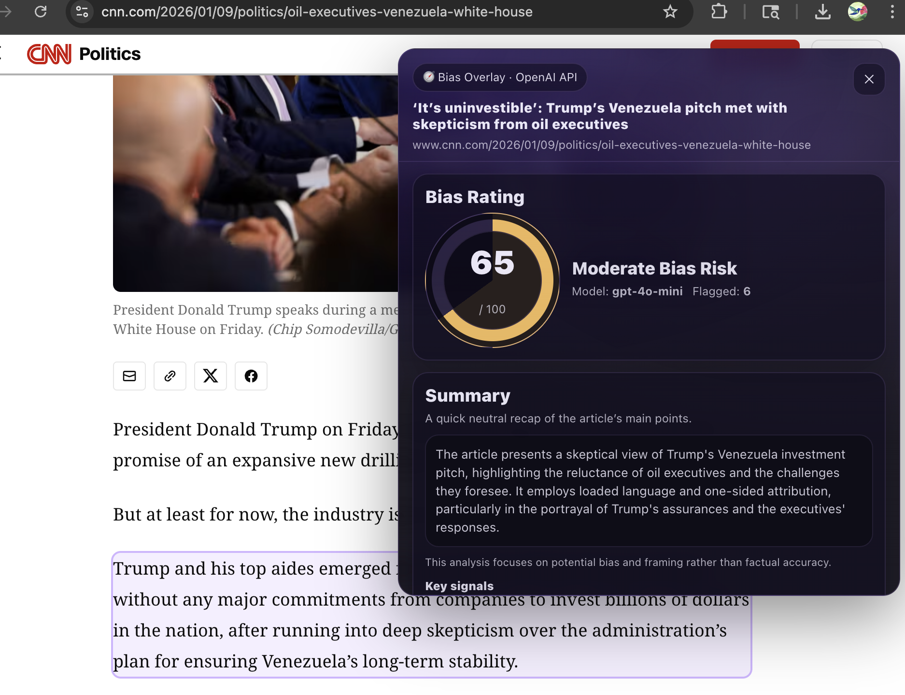The width and height of the screenshot is (905, 695).
Task: Share the article on Facebook
Action: 251,376
